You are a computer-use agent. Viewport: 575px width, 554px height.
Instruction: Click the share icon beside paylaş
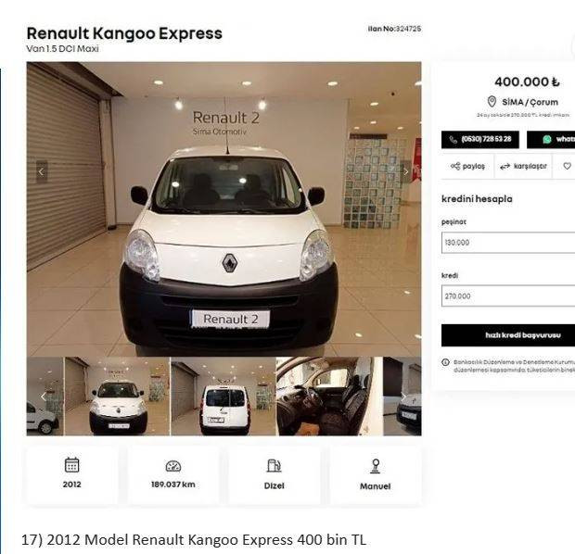coord(455,167)
